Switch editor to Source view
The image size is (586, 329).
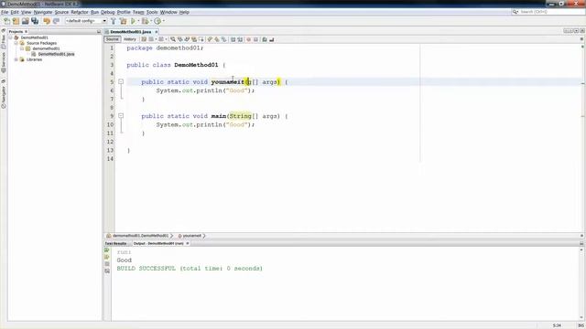pos(112,39)
